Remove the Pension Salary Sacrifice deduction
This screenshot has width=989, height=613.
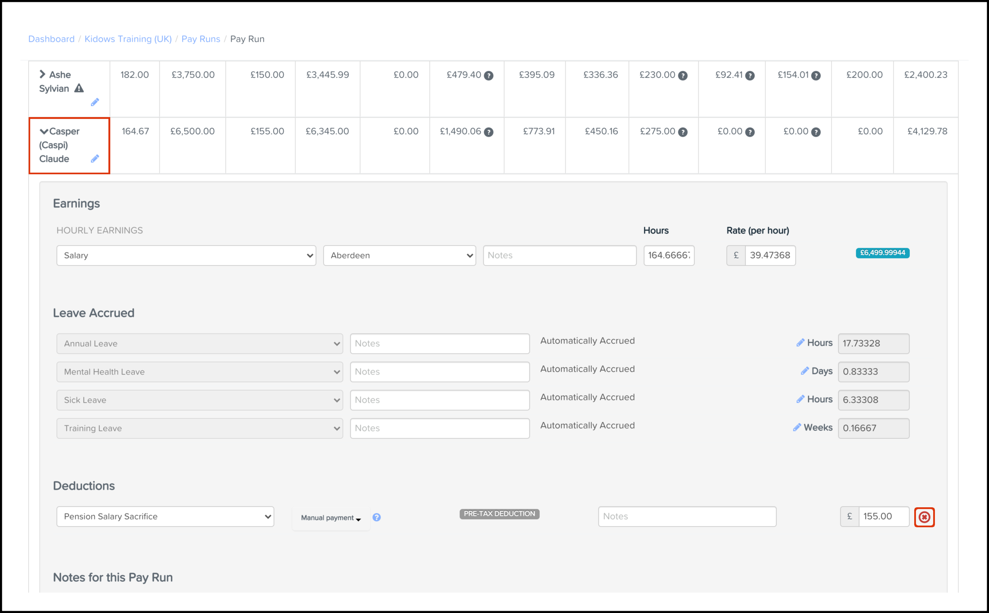(x=924, y=517)
